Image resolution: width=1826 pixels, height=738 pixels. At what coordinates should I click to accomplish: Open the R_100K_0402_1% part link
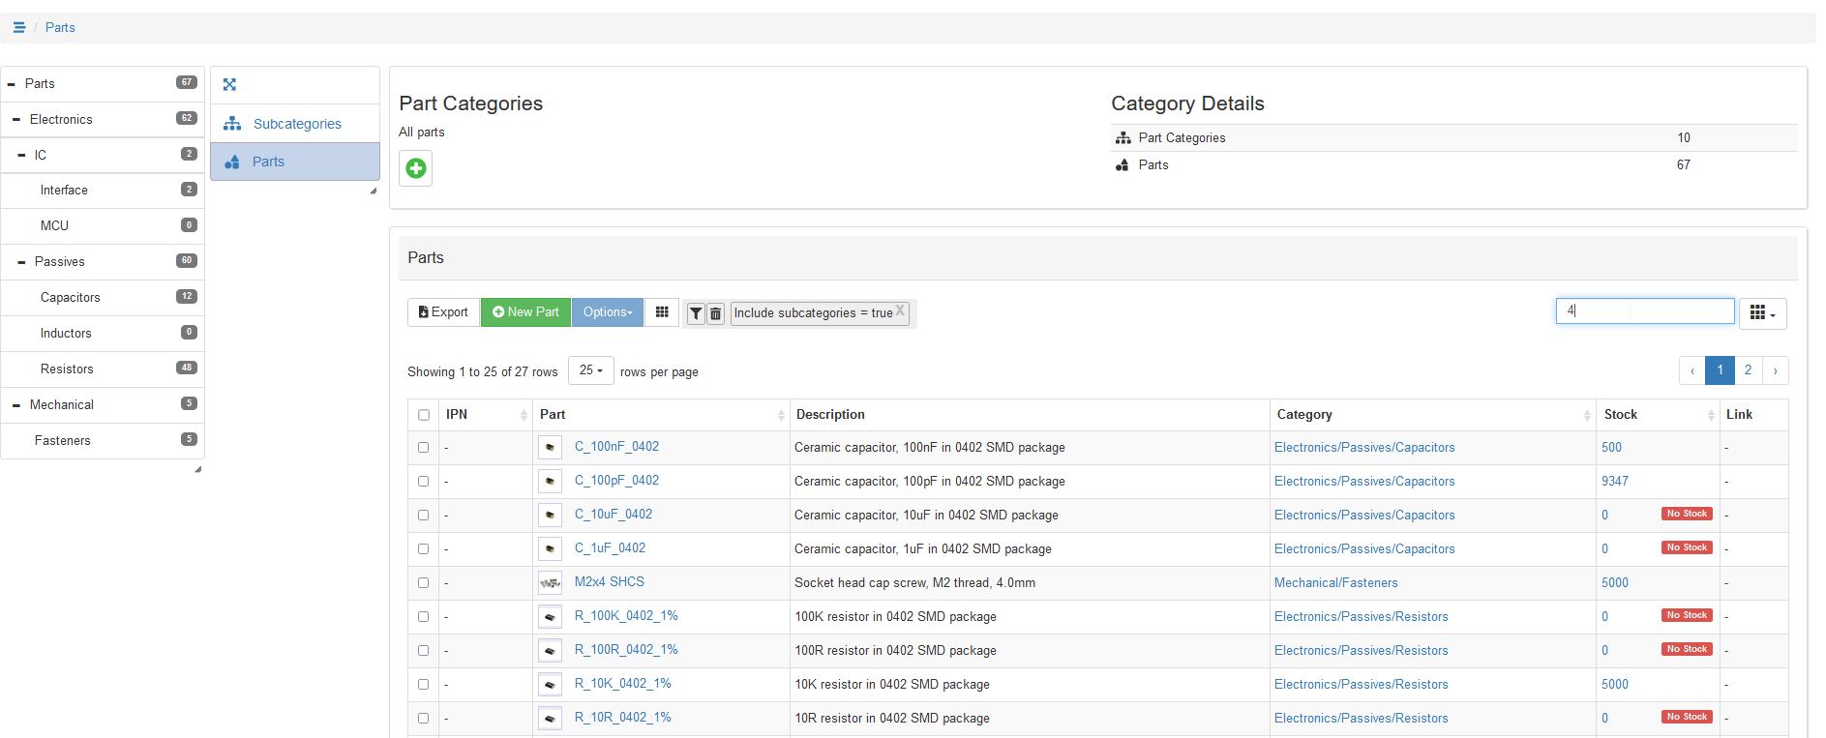tap(626, 616)
